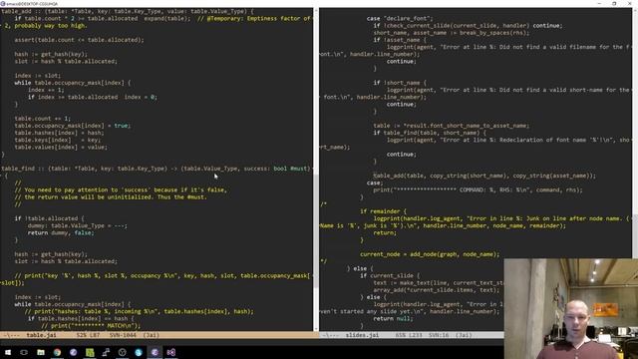Click the '// print("********** MATCH\n");' comment line
The width and height of the screenshot is (638, 359).
(91, 326)
